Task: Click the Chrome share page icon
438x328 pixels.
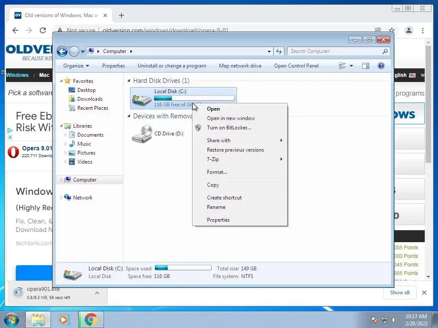Action: [378, 30]
